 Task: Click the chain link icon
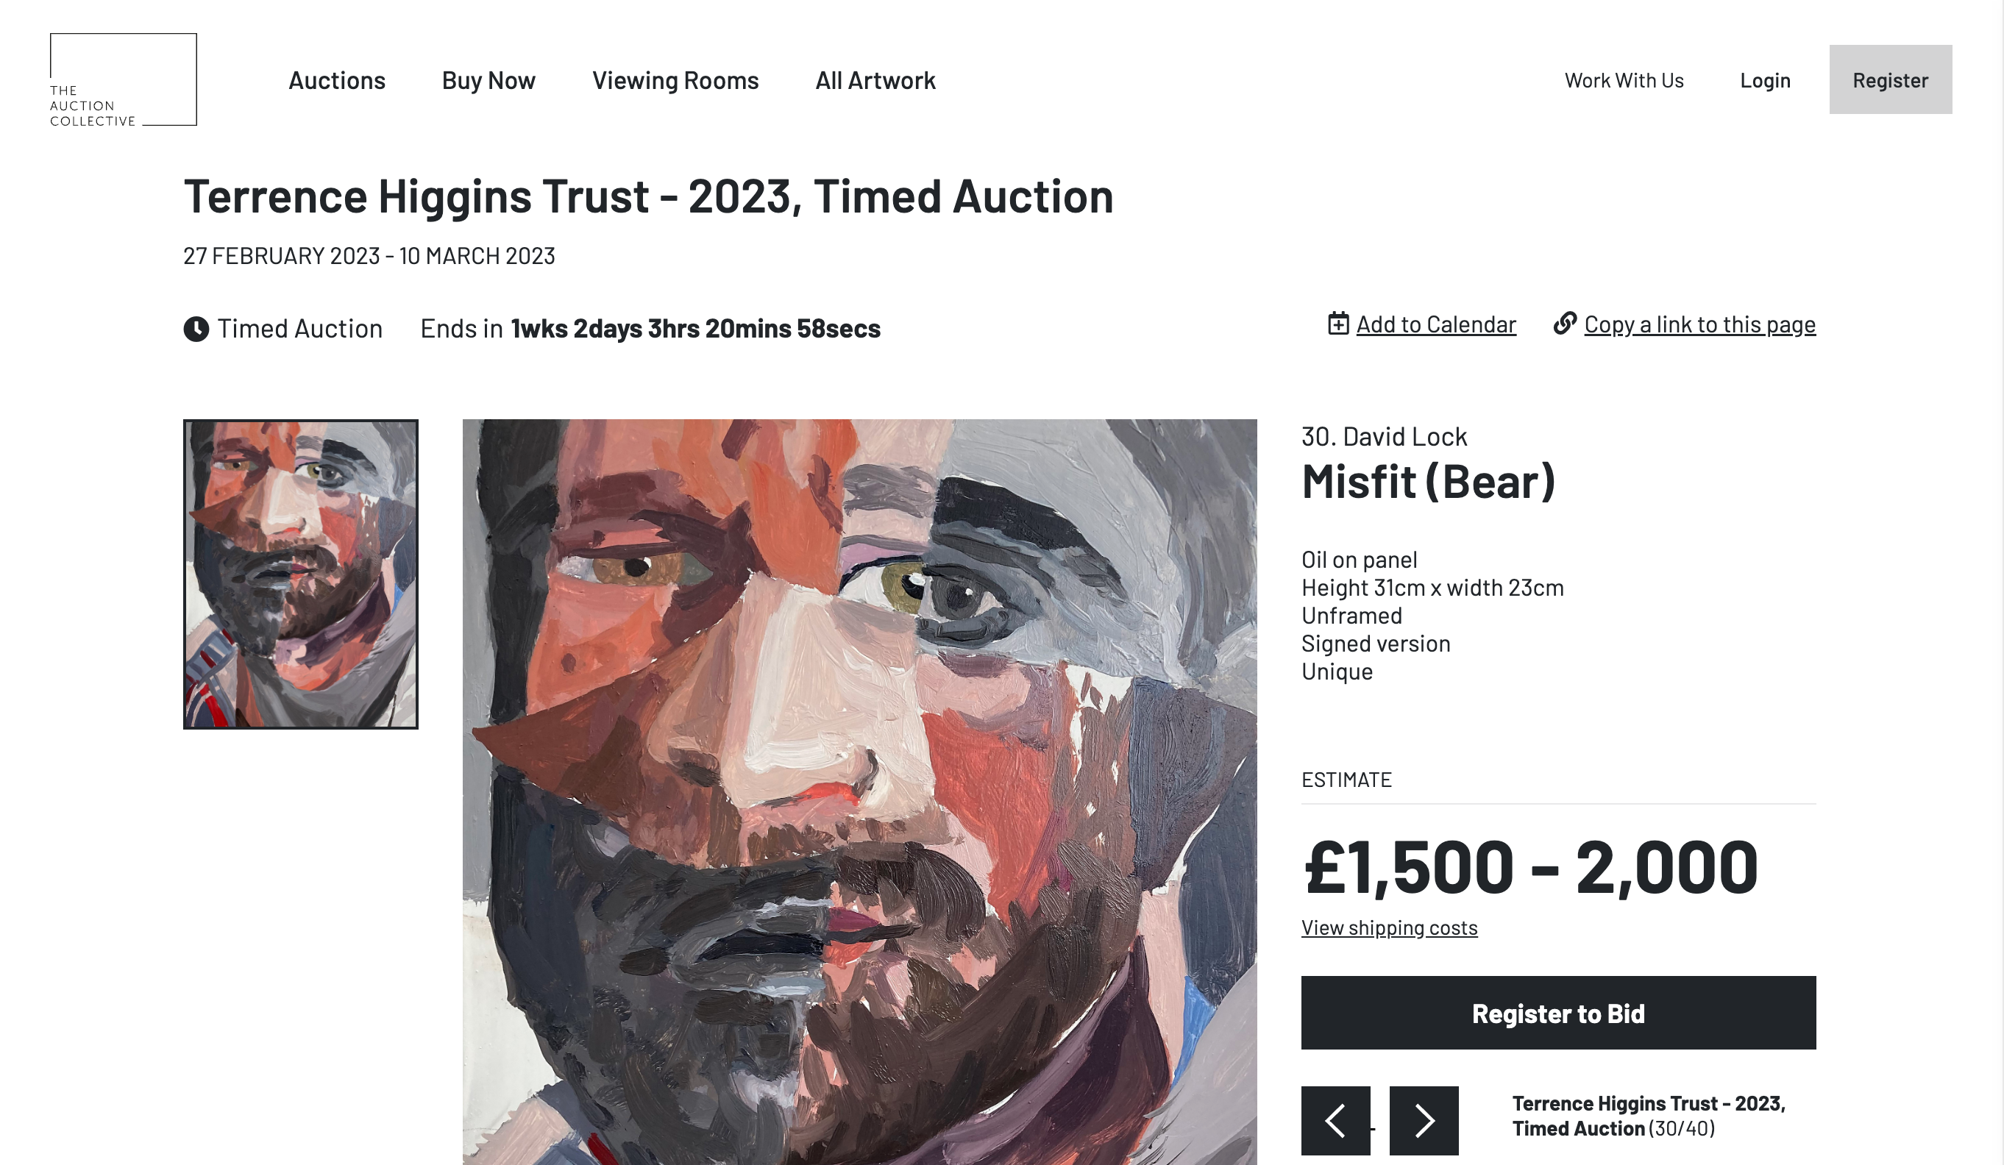tap(1564, 323)
